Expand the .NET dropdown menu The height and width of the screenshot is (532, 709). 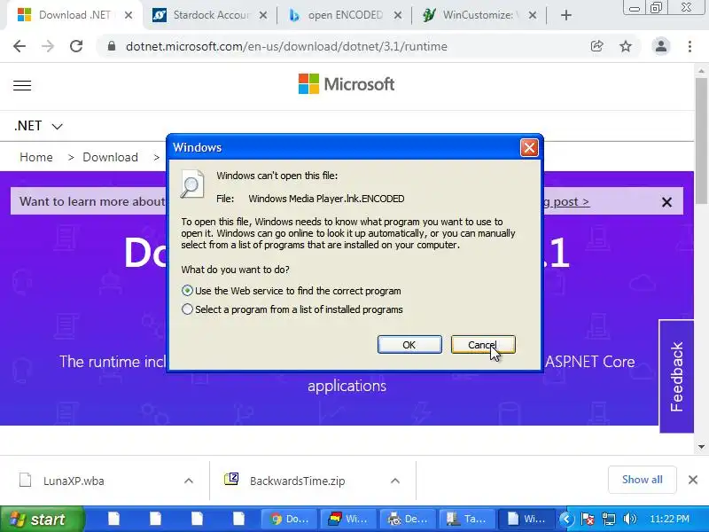[x=38, y=126]
